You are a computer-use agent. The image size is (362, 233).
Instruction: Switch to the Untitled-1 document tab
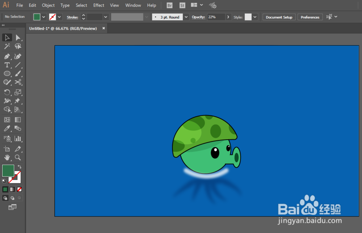(63, 28)
